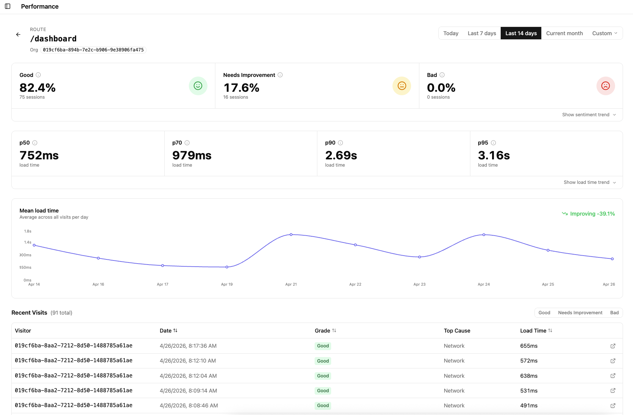Screen dimensions: 633x415
Task: Click the info icon beside Needs Improvement
Action: coord(280,75)
